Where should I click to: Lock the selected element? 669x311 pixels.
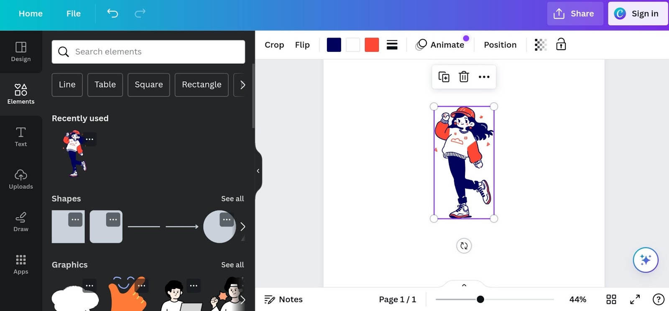coord(561,44)
